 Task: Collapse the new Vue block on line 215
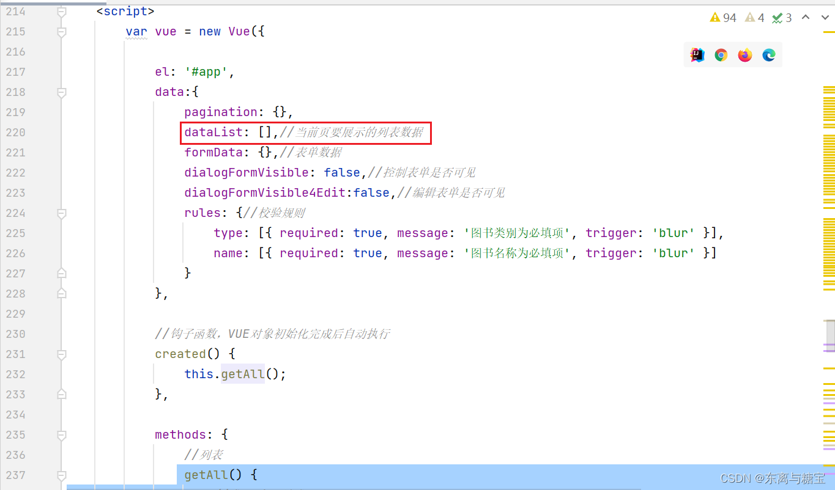(61, 32)
